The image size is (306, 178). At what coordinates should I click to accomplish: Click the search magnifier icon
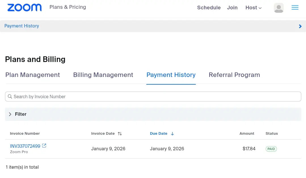point(10,96)
